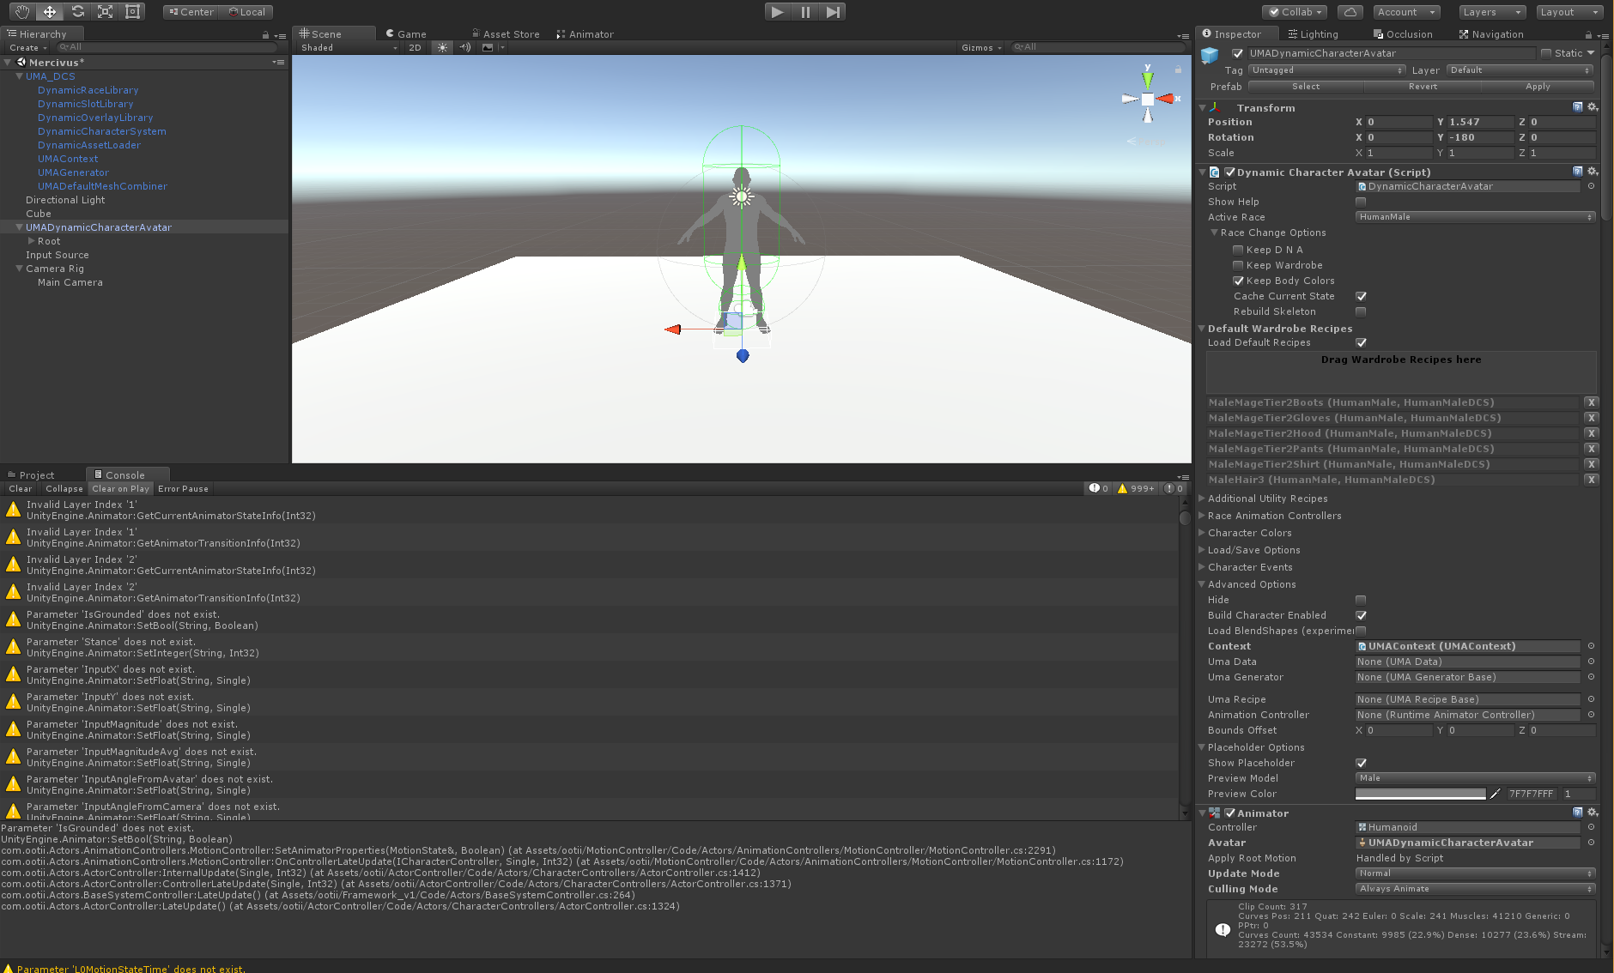Select the Hand pan tool
Screen dimensions: 1614x973
coord(21,11)
